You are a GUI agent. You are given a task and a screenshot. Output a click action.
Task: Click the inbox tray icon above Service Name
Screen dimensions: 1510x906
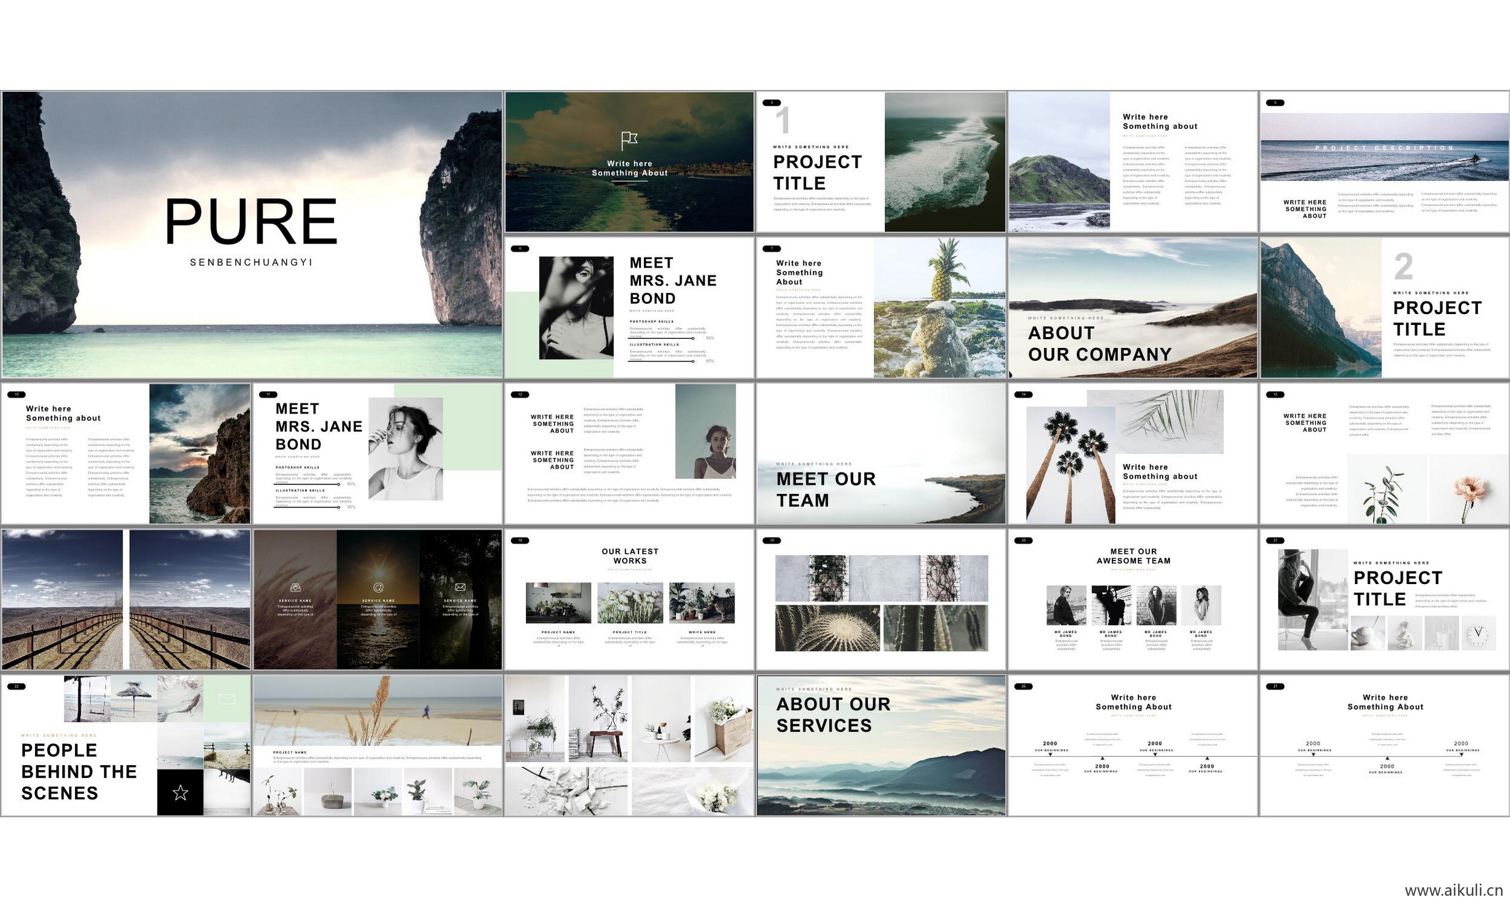(x=295, y=587)
